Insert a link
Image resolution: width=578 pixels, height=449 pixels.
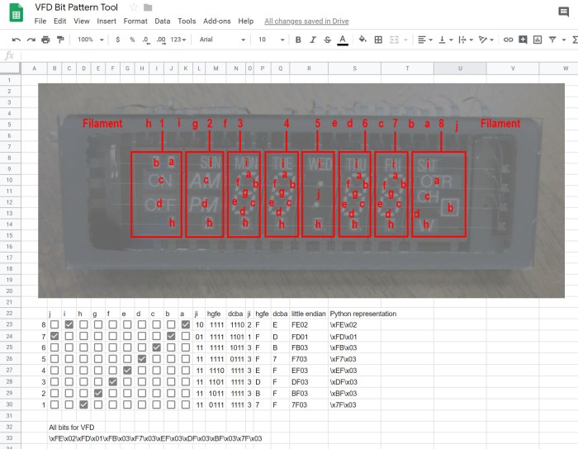pos(508,40)
